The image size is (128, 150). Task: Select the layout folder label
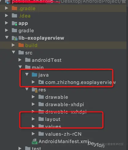point(53,119)
